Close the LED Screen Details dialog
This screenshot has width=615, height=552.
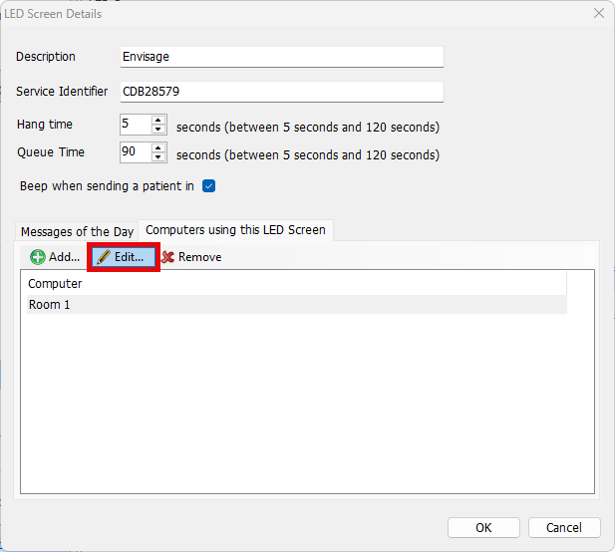coord(598,14)
